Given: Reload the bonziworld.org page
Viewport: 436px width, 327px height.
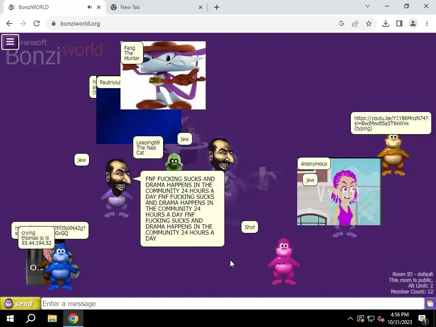Looking at the screenshot, I should [37, 24].
